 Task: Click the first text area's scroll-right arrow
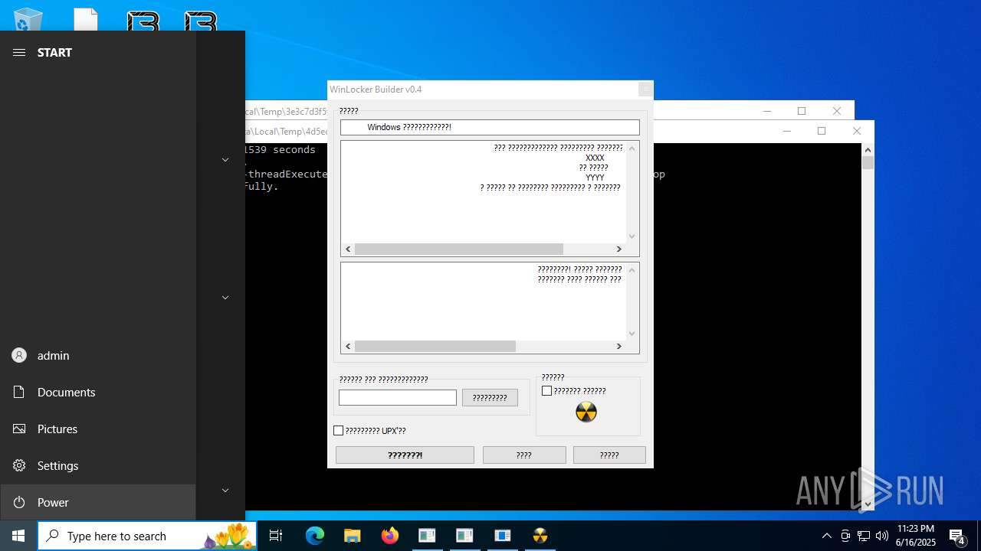619,249
